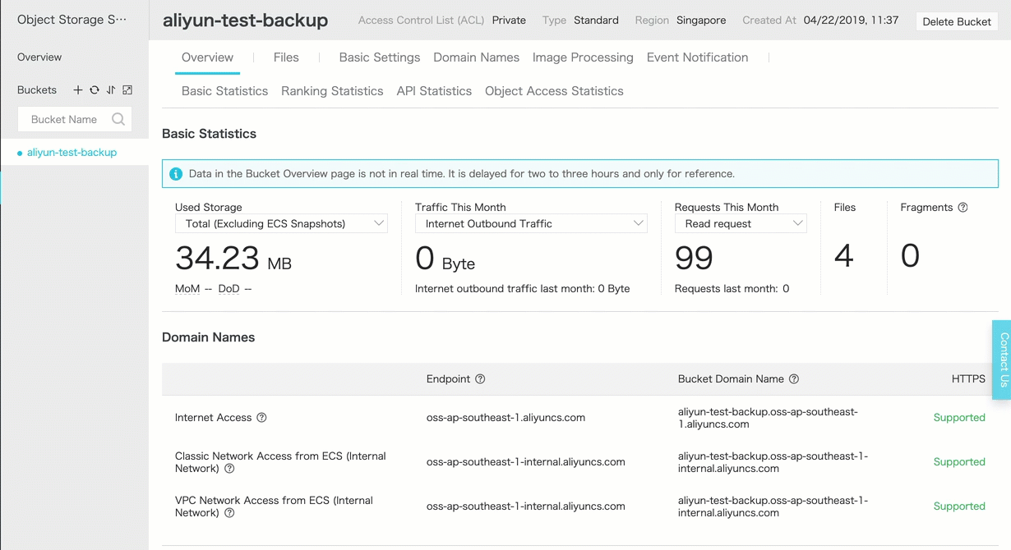The width and height of the screenshot is (1011, 550).
Task: Click VPC Network Access endpoint value
Action: click(x=525, y=506)
